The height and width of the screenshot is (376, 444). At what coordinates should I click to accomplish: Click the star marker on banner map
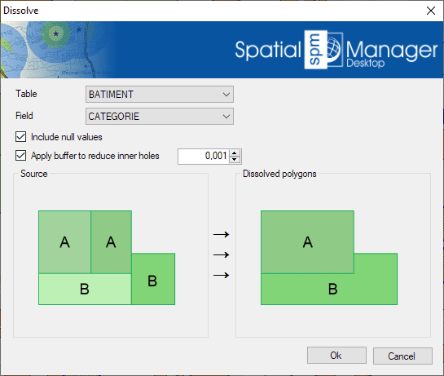tap(55, 33)
